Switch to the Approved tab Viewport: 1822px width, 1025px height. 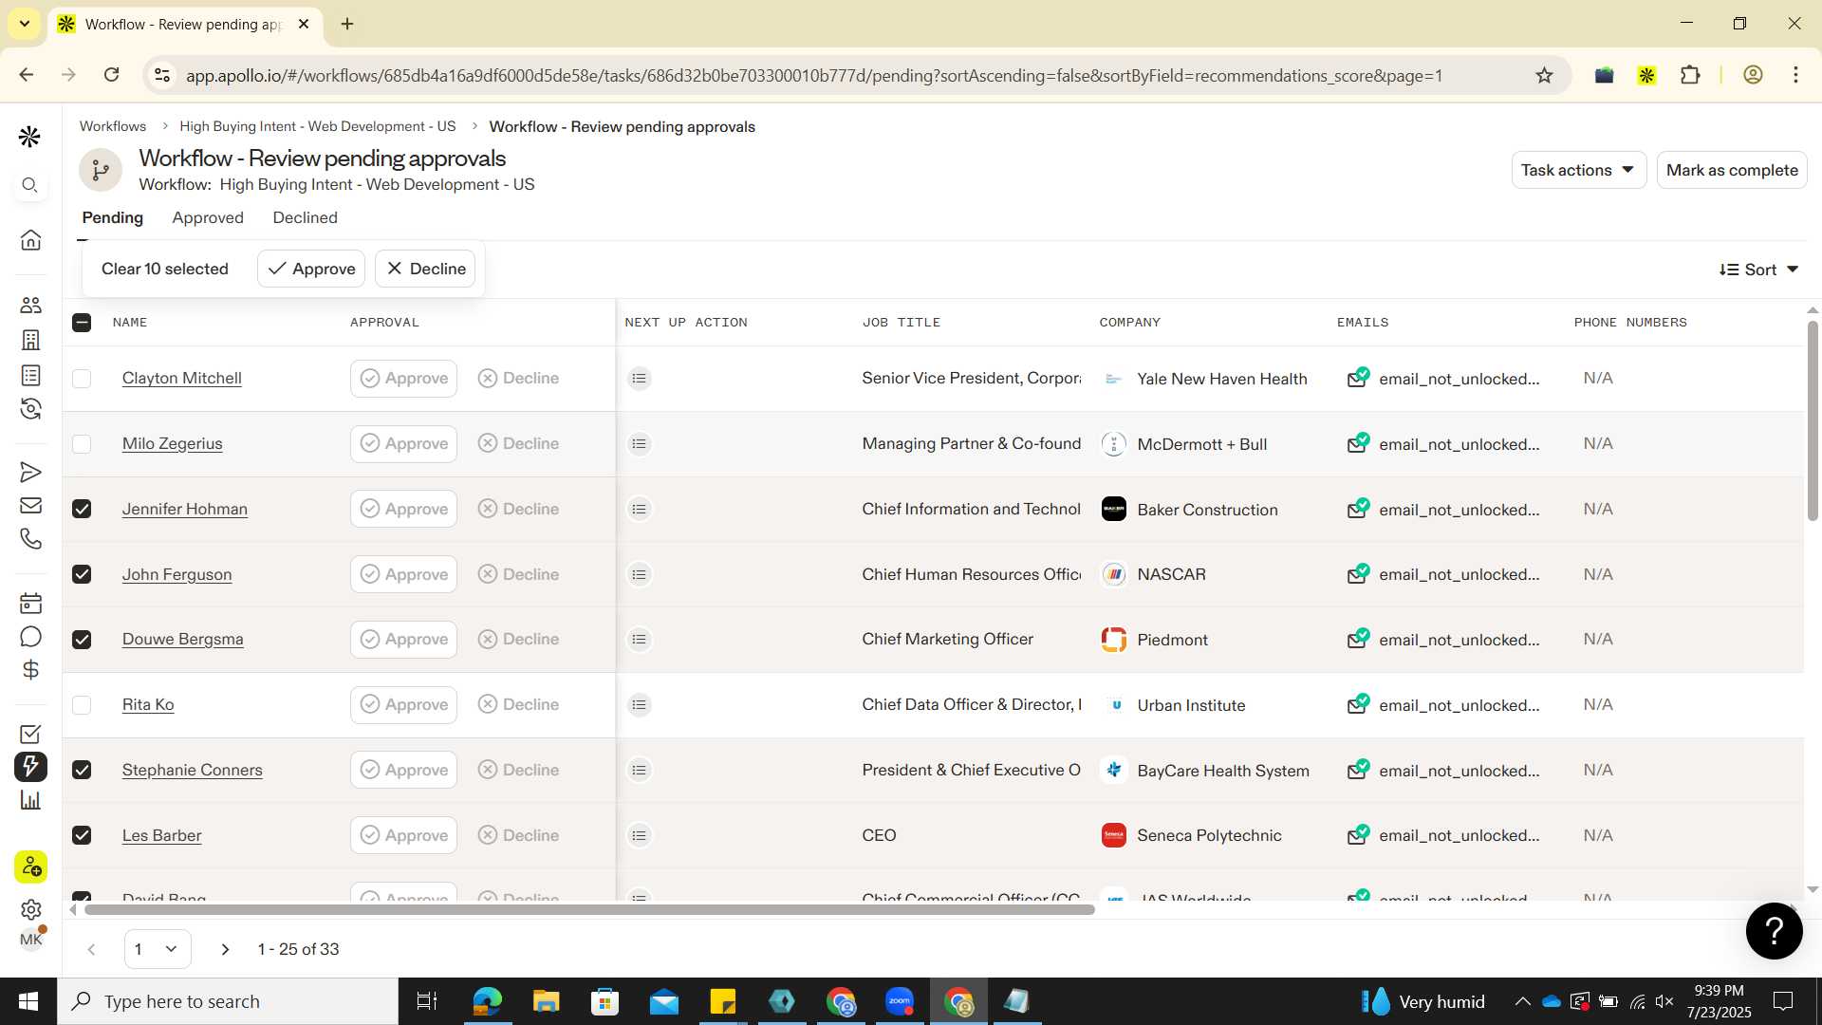(x=208, y=217)
